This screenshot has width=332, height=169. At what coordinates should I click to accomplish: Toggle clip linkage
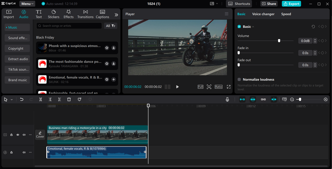point(263,99)
